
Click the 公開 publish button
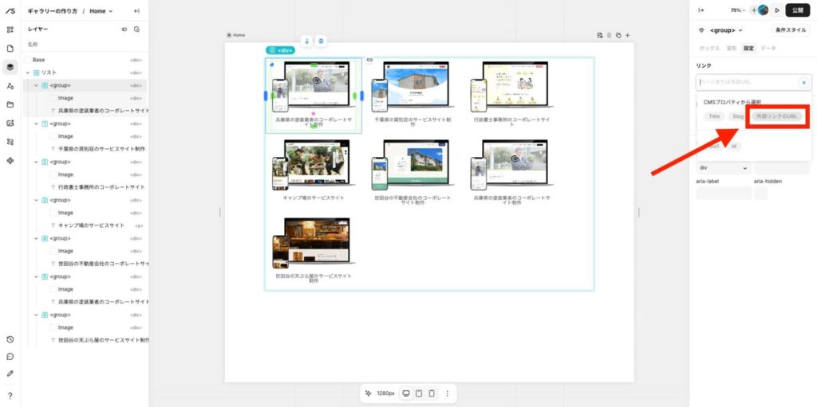[798, 10]
